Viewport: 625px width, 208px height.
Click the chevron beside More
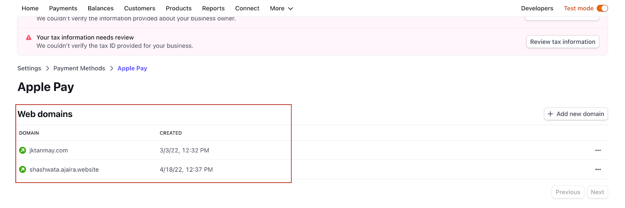click(x=291, y=9)
